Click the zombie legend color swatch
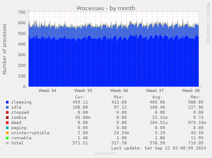 [x=7, y=118]
